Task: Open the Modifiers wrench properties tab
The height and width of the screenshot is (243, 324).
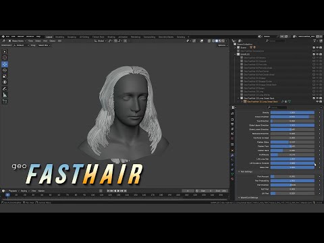Action: pyautogui.click(x=232, y=155)
